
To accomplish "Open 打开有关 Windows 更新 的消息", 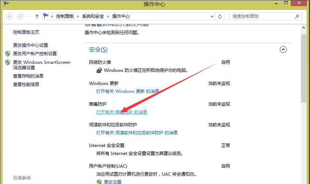I will click(x=128, y=91).
